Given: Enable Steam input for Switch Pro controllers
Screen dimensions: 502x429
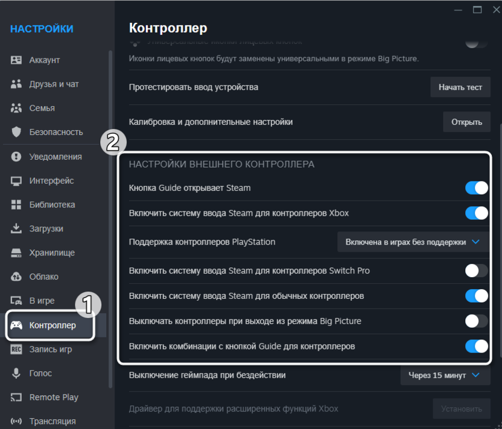Looking at the screenshot, I should click(x=476, y=271).
